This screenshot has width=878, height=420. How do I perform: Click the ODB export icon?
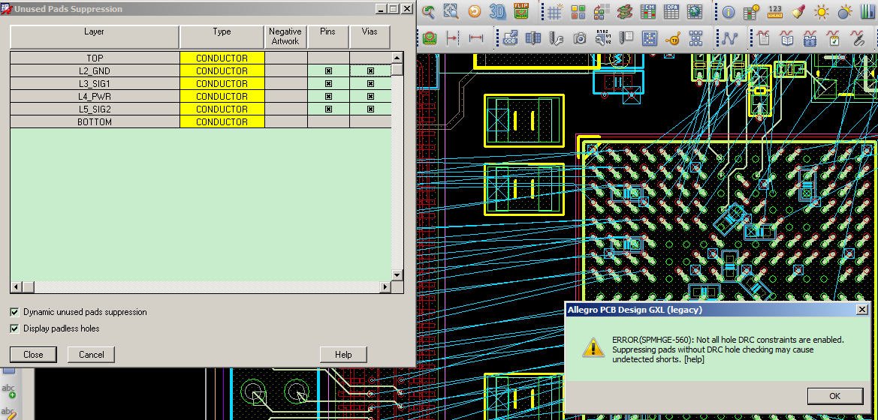click(511, 37)
